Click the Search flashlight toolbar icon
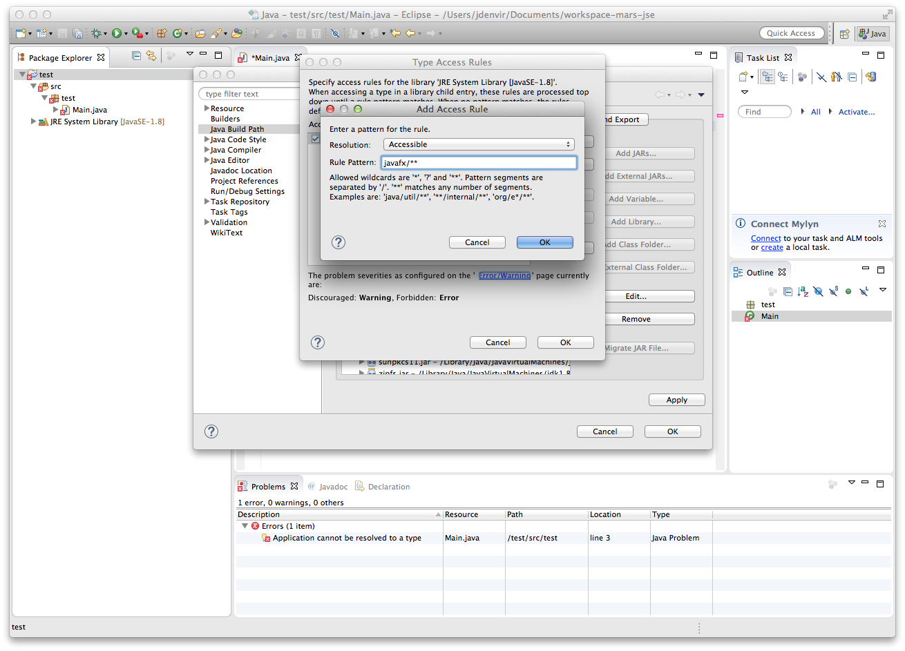The image size is (905, 651). (216, 33)
